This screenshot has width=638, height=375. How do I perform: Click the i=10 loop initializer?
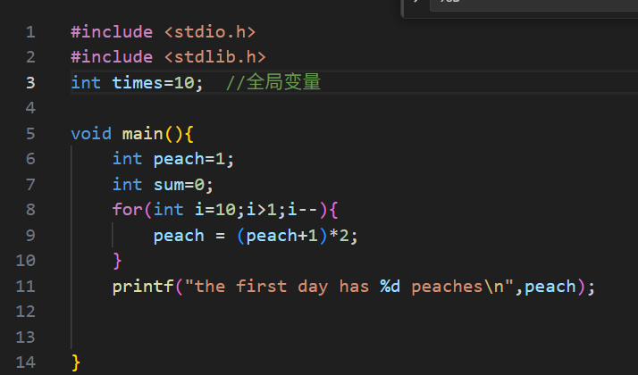pyautogui.click(x=214, y=210)
